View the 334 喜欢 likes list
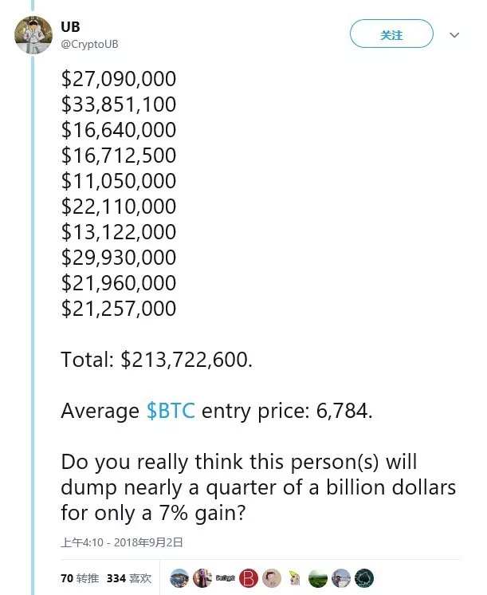The image size is (487, 595). click(x=129, y=578)
